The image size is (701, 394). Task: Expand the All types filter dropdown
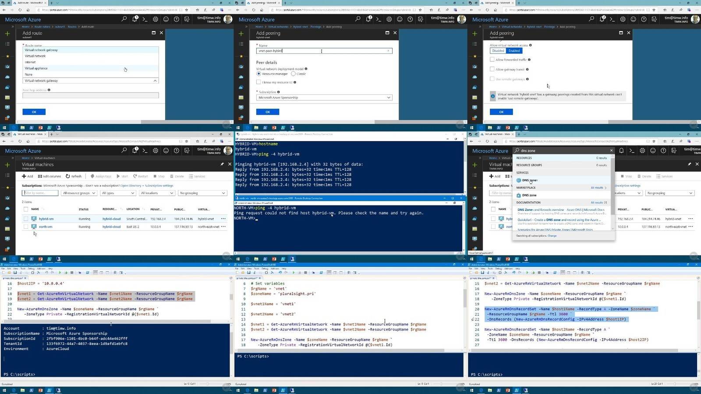pos(117,193)
